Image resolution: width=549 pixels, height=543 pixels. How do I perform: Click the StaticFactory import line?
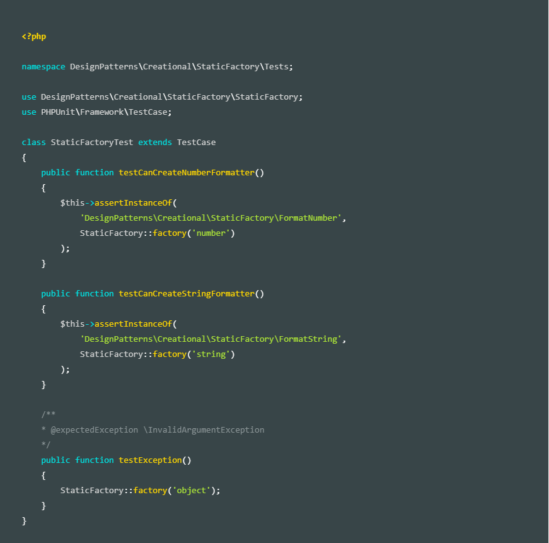162,96
